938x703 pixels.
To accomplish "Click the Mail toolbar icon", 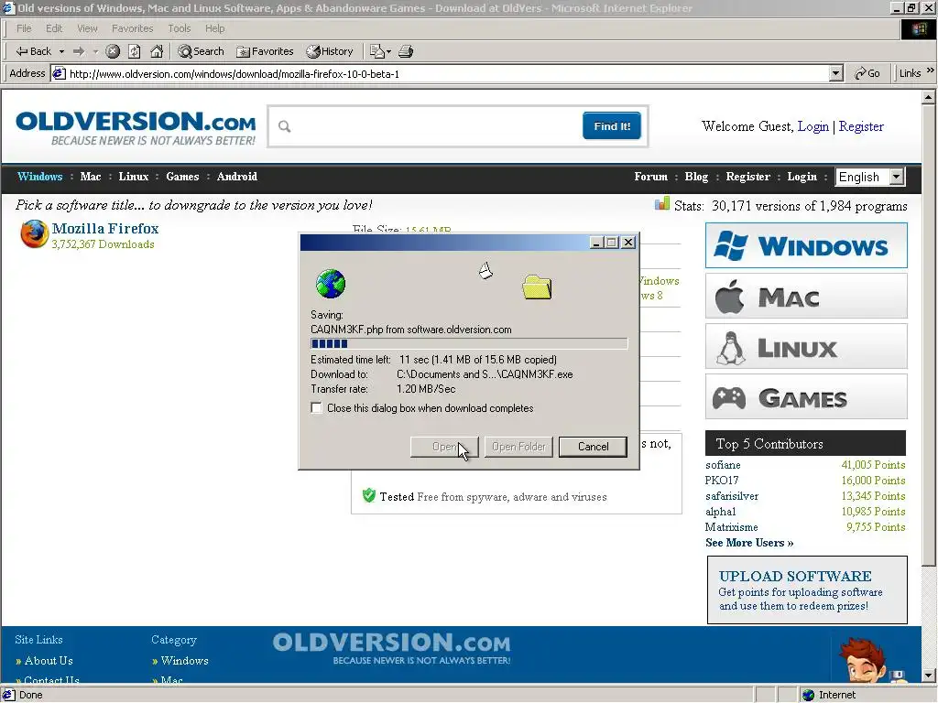I will click(x=380, y=51).
